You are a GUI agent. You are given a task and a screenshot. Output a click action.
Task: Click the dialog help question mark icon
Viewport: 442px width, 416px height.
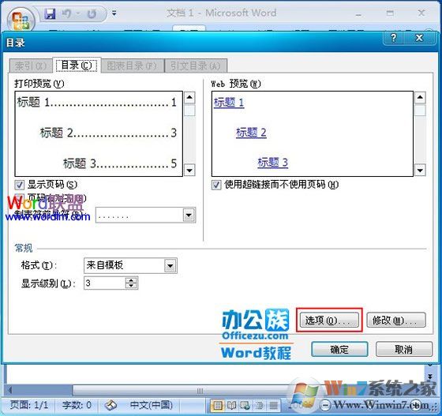[x=394, y=37]
